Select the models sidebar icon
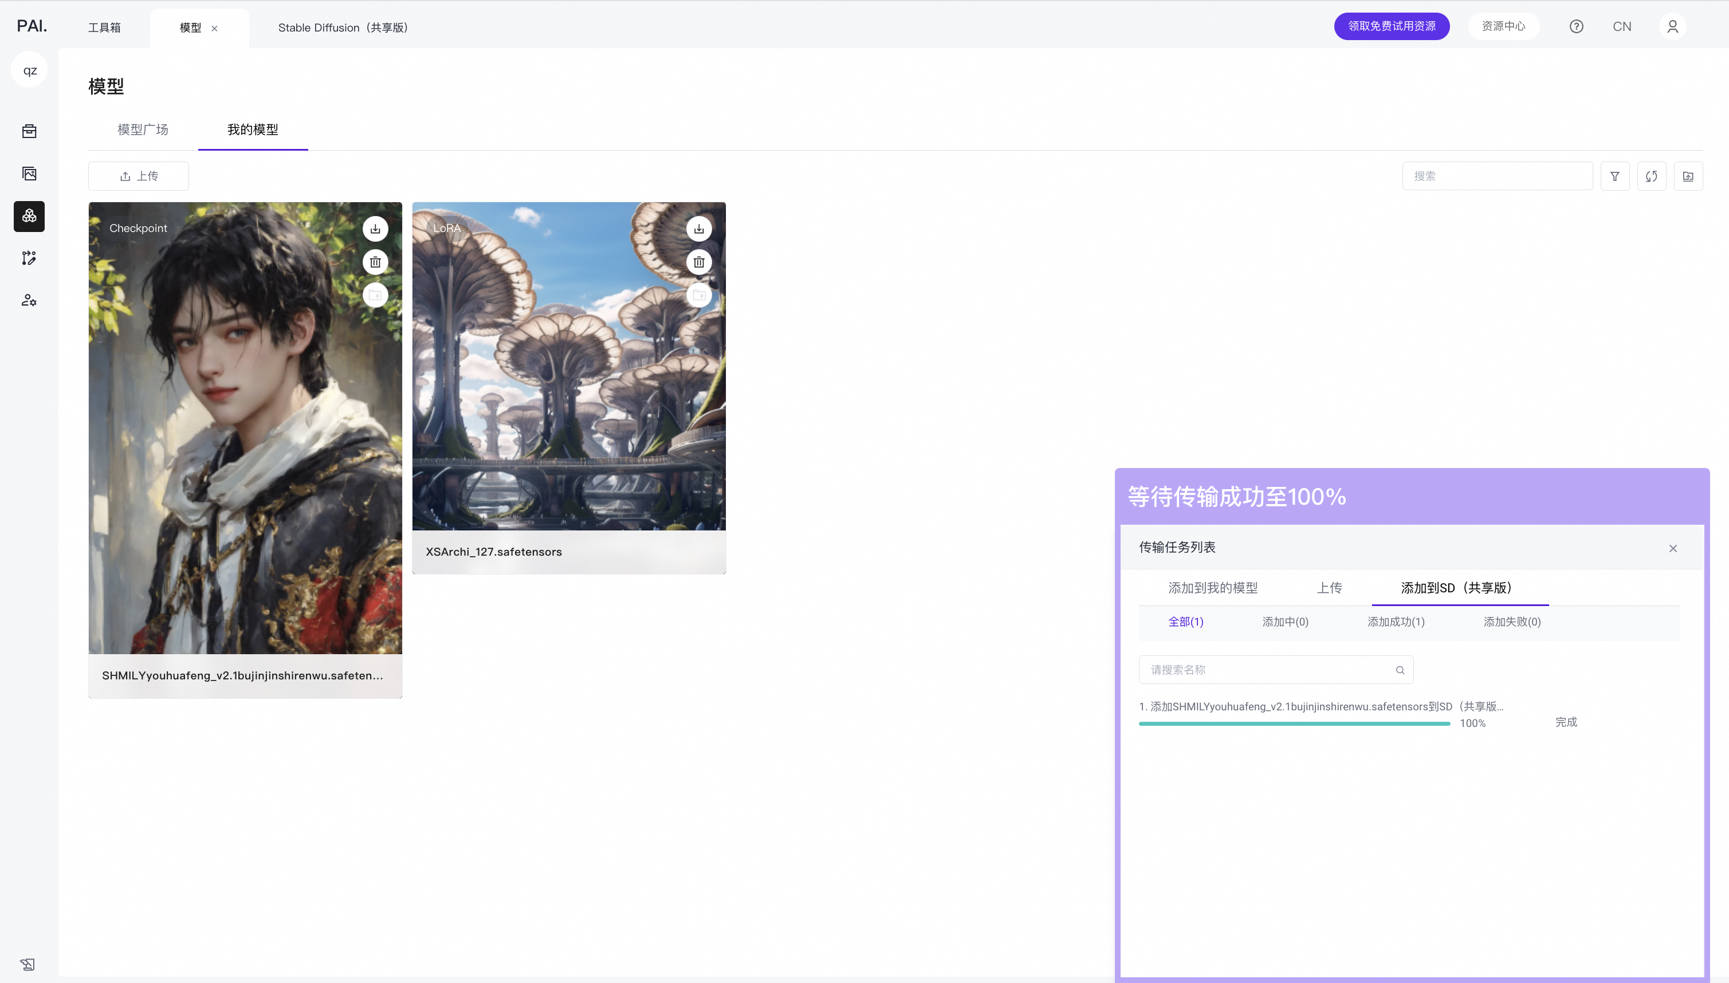1729x983 pixels. [x=29, y=216]
